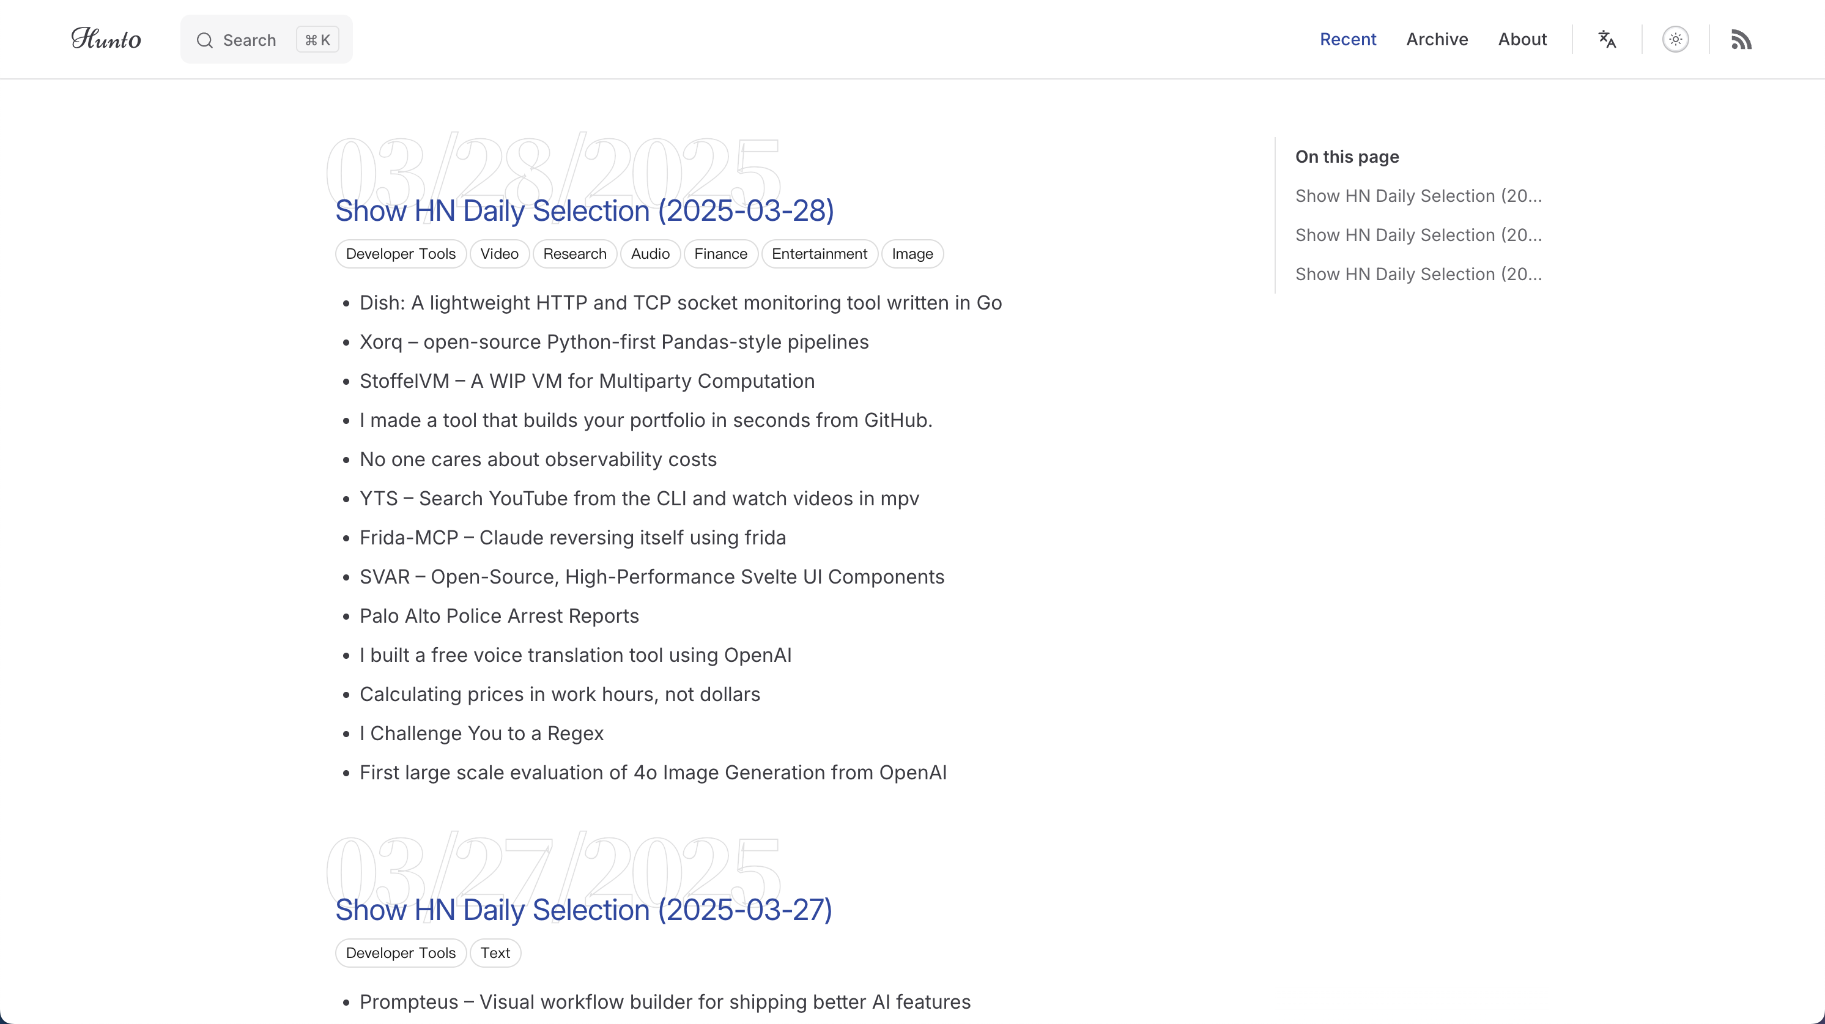The image size is (1825, 1024).
Task: Open the About page
Action: click(1522, 39)
